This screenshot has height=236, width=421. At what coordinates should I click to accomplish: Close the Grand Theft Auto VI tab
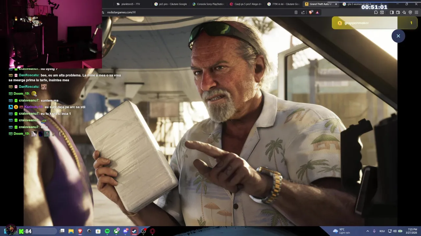click(336, 4)
